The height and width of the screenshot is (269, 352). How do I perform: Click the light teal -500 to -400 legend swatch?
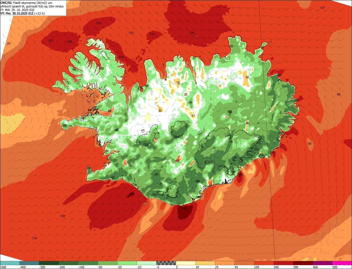pyautogui.click(x=10, y=263)
